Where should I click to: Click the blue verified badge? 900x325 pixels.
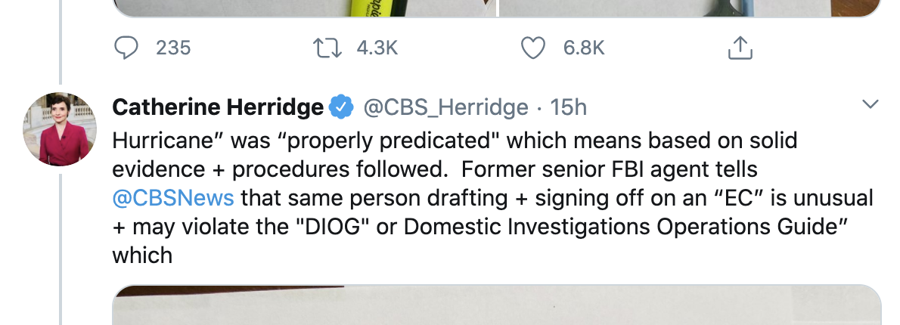[341, 107]
